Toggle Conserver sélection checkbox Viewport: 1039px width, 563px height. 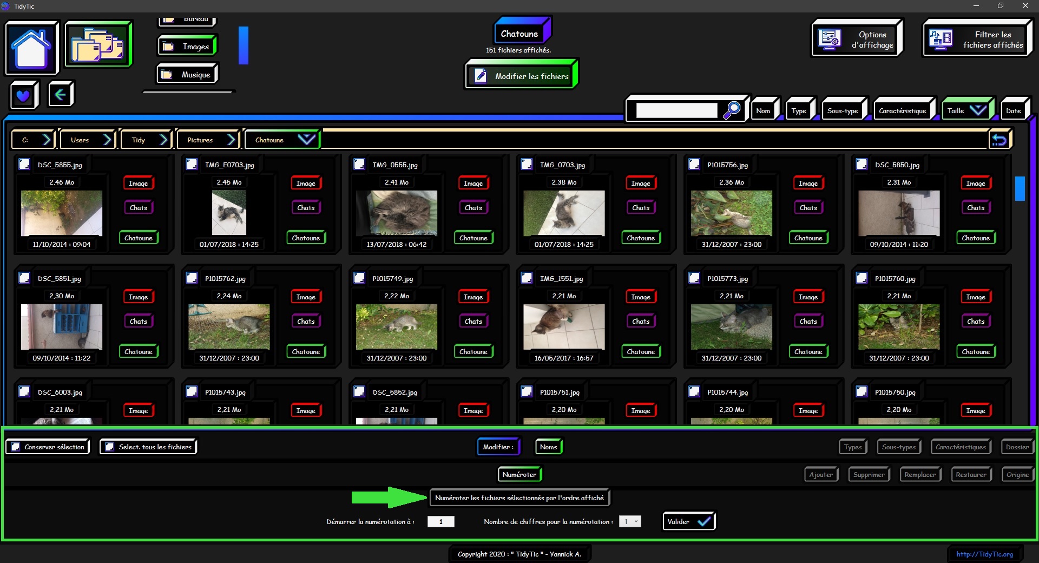tap(16, 447)
